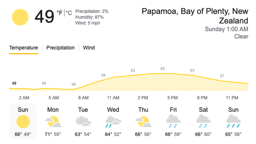Select Friday's light rain icon
256x144 pixels.
173,121
